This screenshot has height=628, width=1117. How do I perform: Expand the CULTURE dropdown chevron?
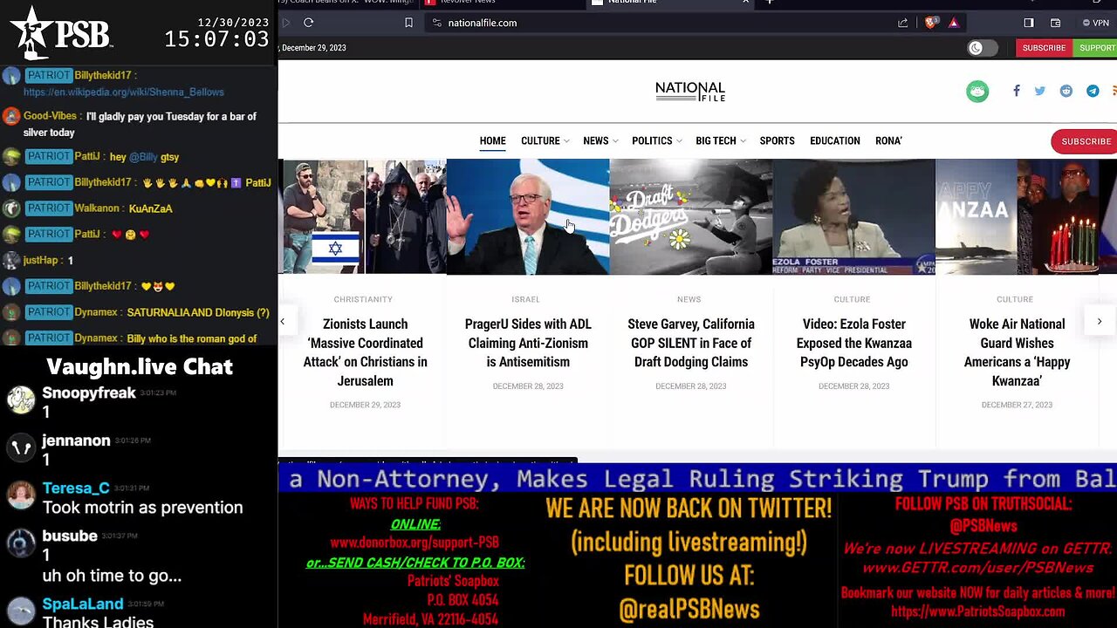566,141
